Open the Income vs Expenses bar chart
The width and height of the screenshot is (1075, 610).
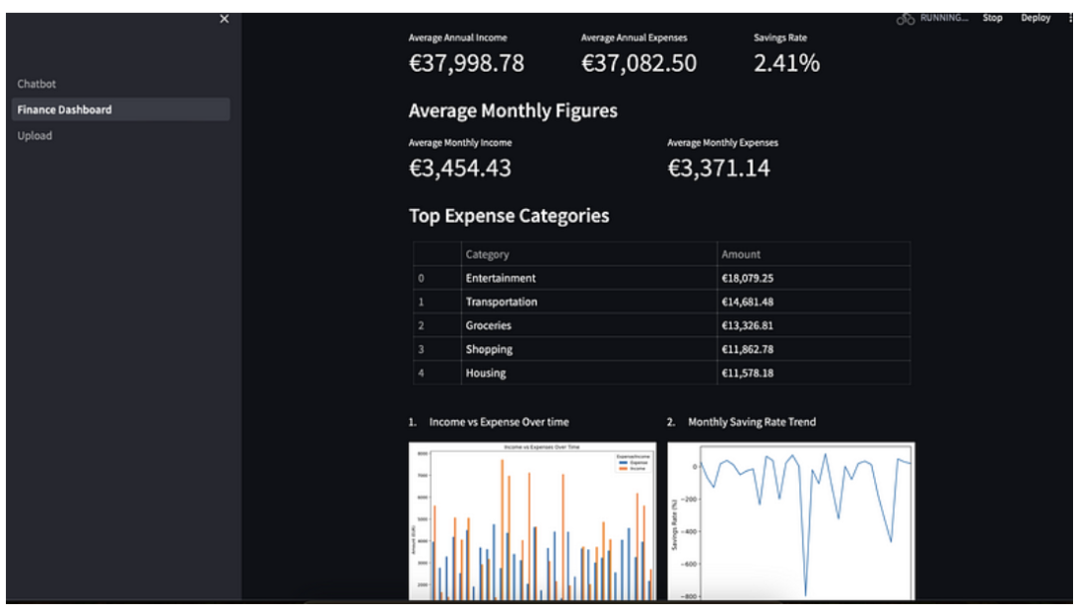pyautogui.click(x=533, y=520)
